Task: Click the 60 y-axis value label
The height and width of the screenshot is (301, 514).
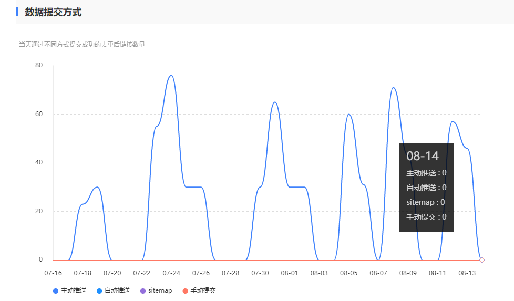Action: coord(39,114)
